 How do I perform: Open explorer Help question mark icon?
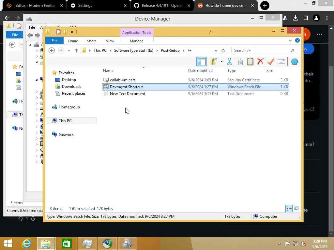point(297,40)
